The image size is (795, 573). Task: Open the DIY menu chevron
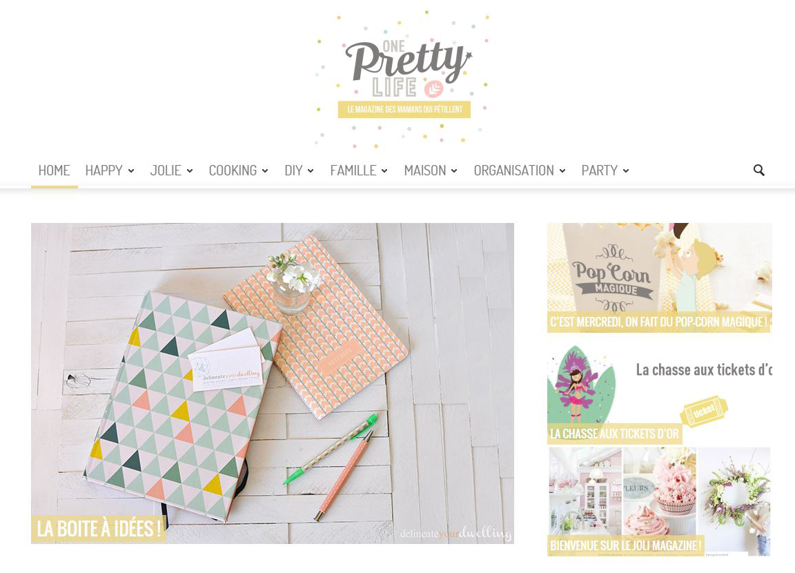pyautogui.click(x=311, y=171)
